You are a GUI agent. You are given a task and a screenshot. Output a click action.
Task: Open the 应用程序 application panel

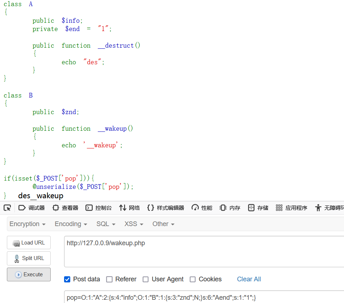(291, 208)
